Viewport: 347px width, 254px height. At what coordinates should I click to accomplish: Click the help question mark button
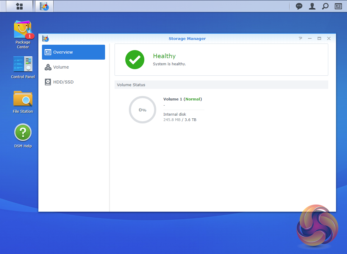pos(300,38)
